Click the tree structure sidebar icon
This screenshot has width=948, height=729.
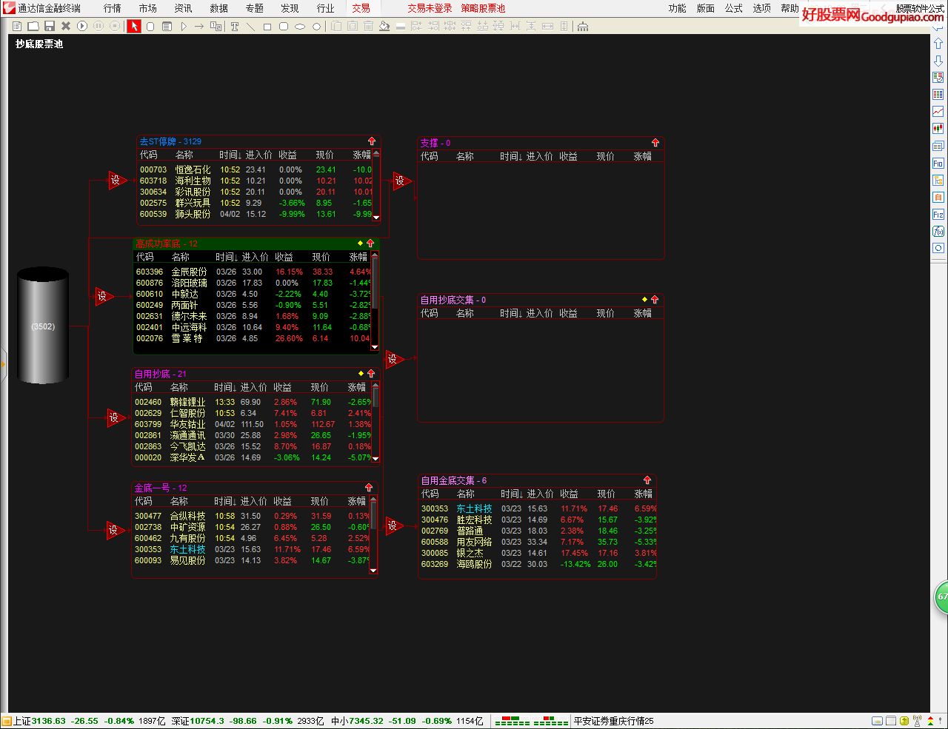(938, 180)
